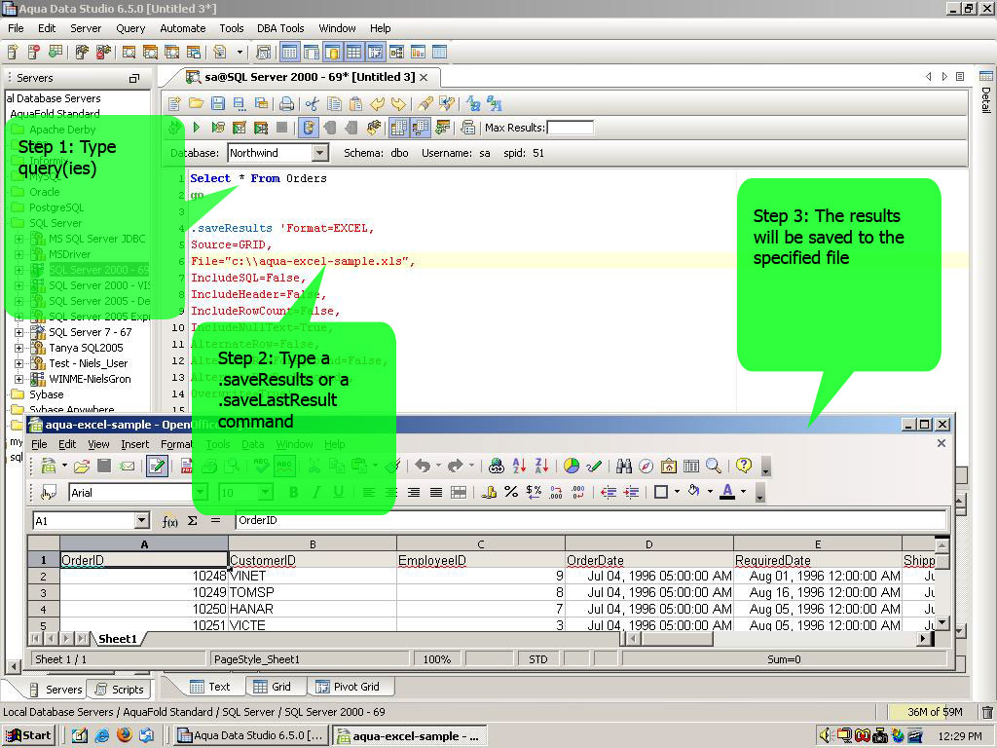Click the Find flashlight icon
This screenshot has height=748, width=997.
coord(425,103)
